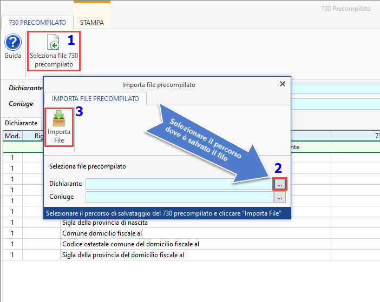Browse for Dichiarante file with ... button
Viewport: 380px width, 302px height.
tap(280, 184)
